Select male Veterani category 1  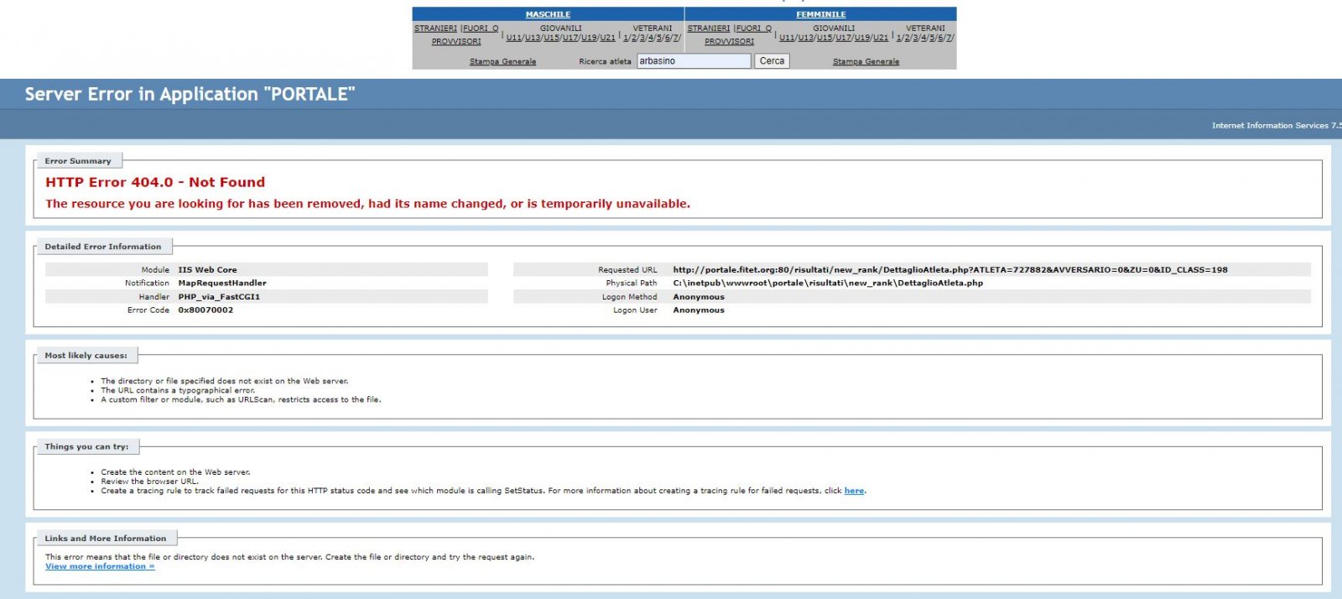pos(626,38)
